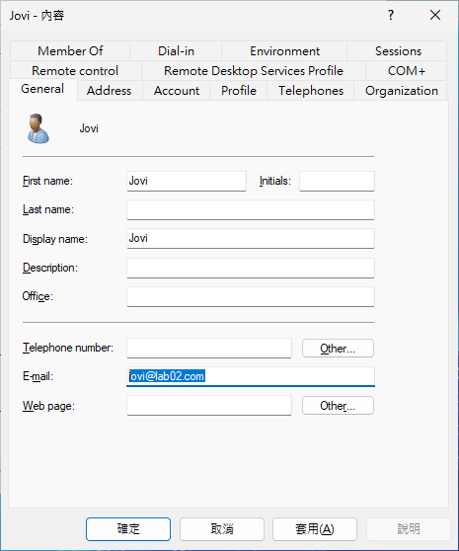Click Other button beside Web page

(338, 406)
